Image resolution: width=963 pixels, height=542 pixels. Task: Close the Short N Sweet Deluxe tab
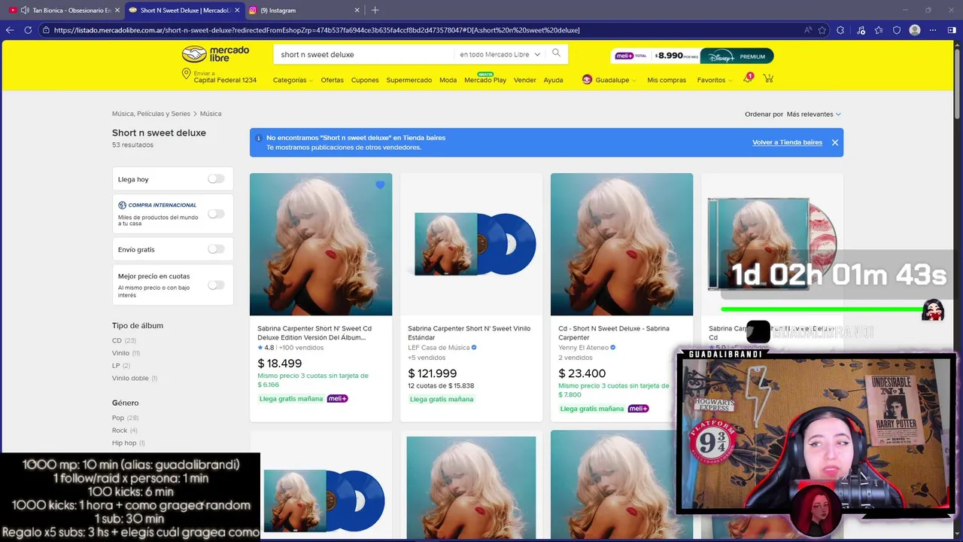click(238, 11)
